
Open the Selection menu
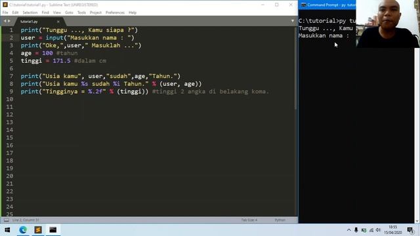pos(30,12)
